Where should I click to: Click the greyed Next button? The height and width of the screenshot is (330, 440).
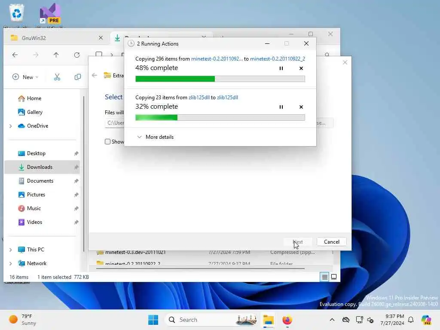click(298, 242)
